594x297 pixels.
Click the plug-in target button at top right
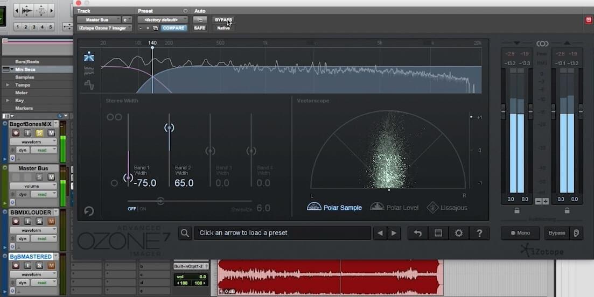(588, 20)
